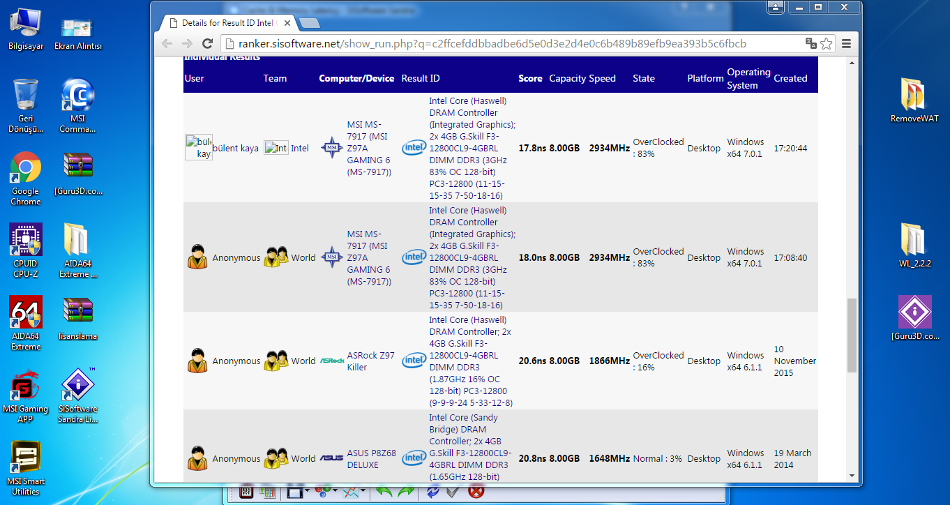Click the Result ID column header
Viewport: 950px width, 505px height.
[421, 78]
